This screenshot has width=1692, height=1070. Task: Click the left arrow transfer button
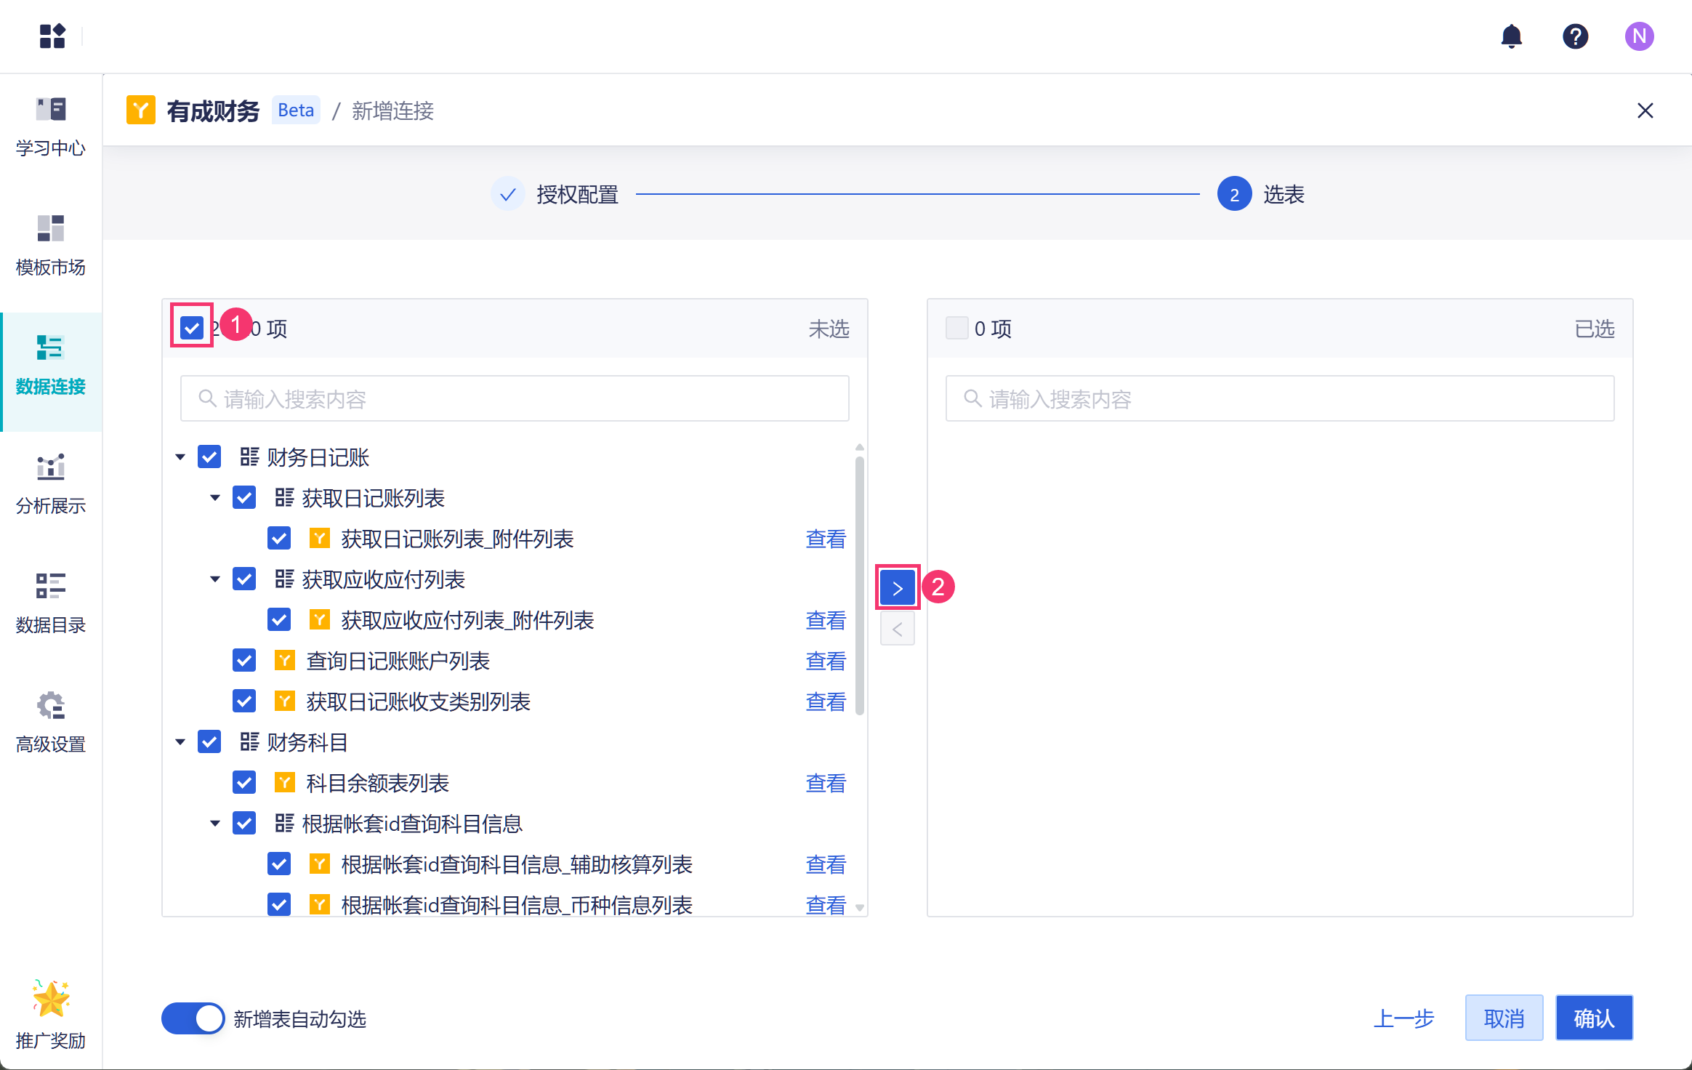(x=897, y=629)
